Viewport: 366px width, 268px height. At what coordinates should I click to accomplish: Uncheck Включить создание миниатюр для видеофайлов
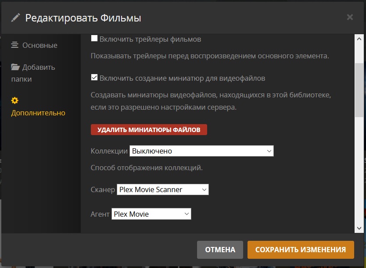pos(94,78)
